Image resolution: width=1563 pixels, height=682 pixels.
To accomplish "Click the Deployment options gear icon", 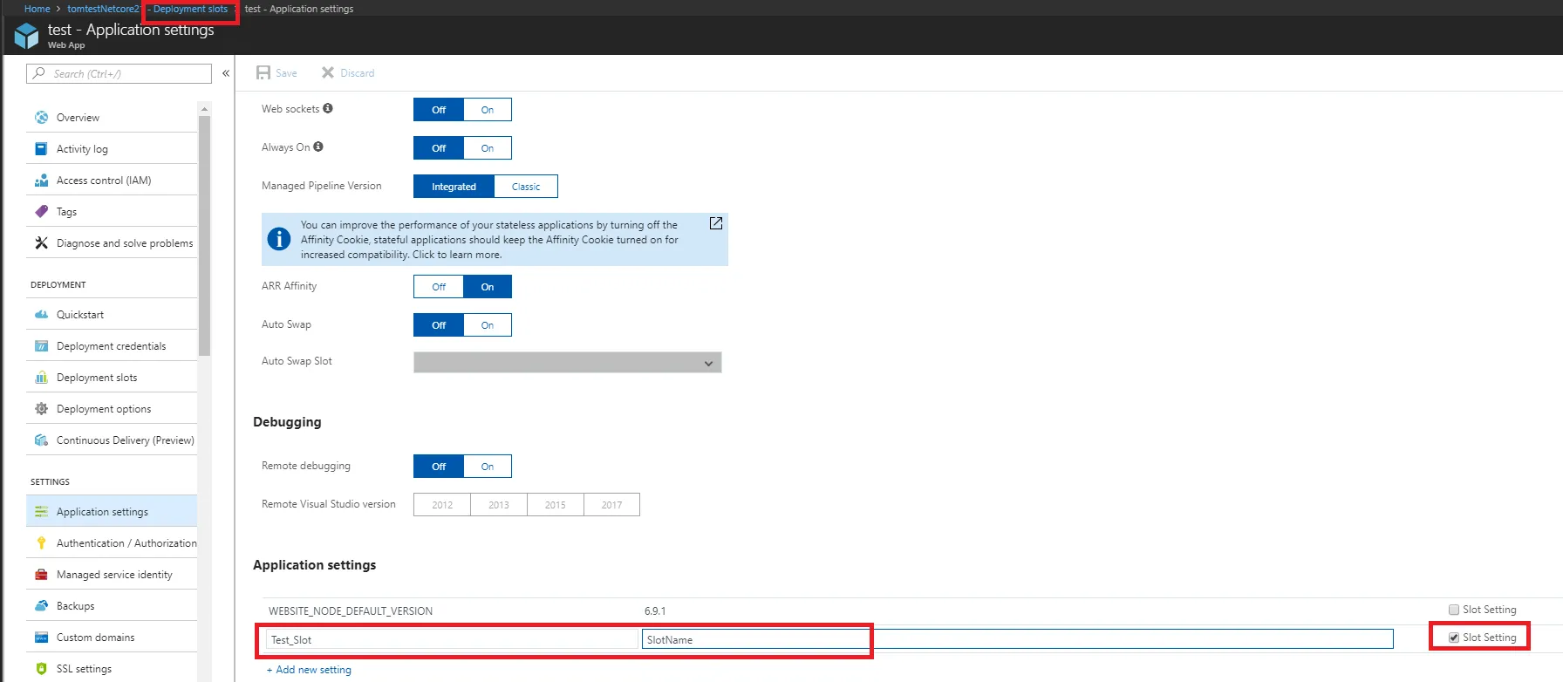I will tap(41, 409).
